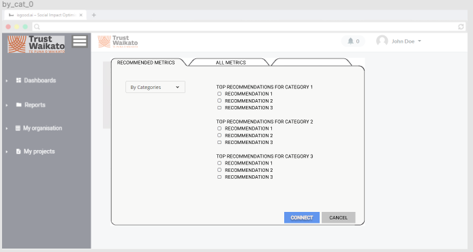Select the isgood.ai browser tab

pos(45,15)
